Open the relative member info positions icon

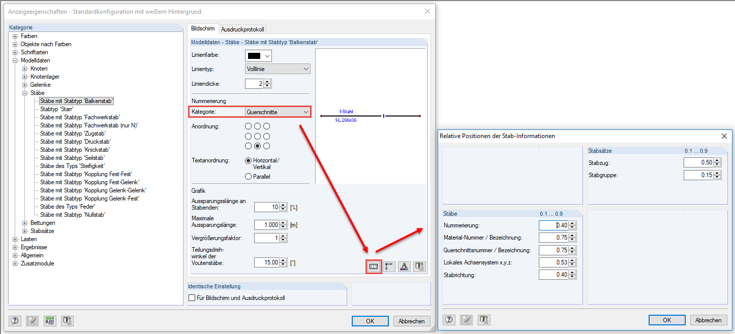click(374, 266)
